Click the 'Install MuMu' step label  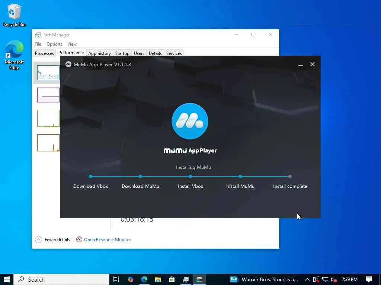[x=240, y=186]
